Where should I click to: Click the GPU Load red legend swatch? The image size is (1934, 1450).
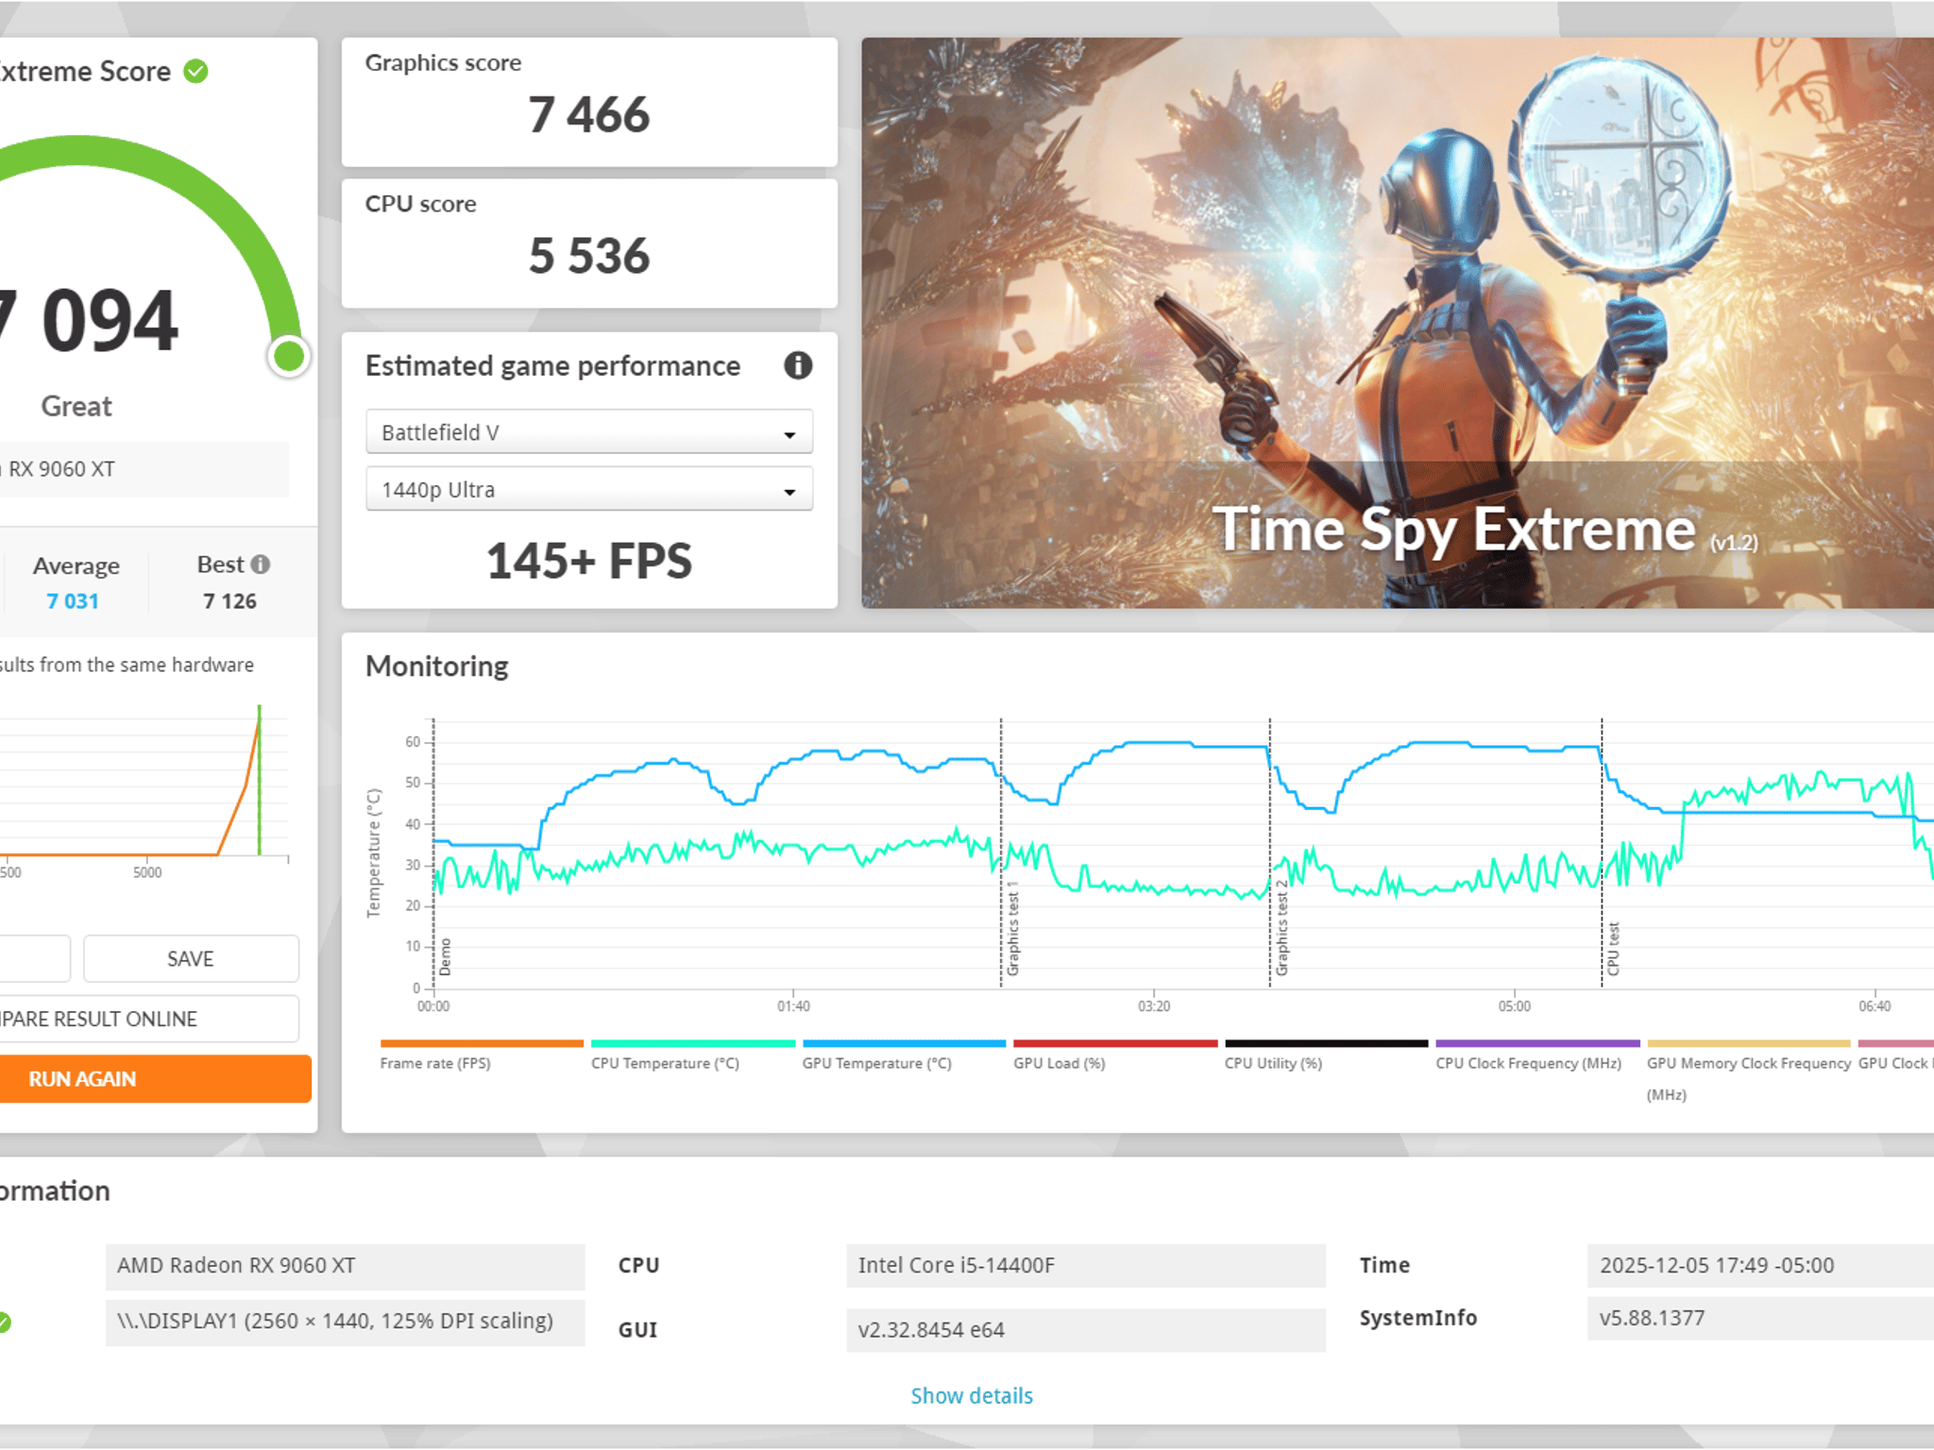pyautogui.click(x=1114, y=1043)
